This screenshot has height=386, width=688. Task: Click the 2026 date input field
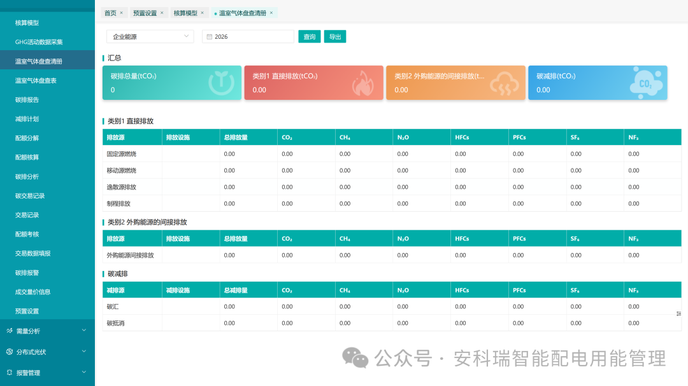[248, 36]
